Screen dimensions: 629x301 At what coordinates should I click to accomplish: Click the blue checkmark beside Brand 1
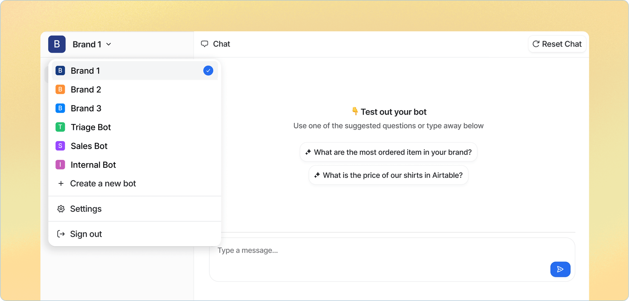click(x=208, y=71)
